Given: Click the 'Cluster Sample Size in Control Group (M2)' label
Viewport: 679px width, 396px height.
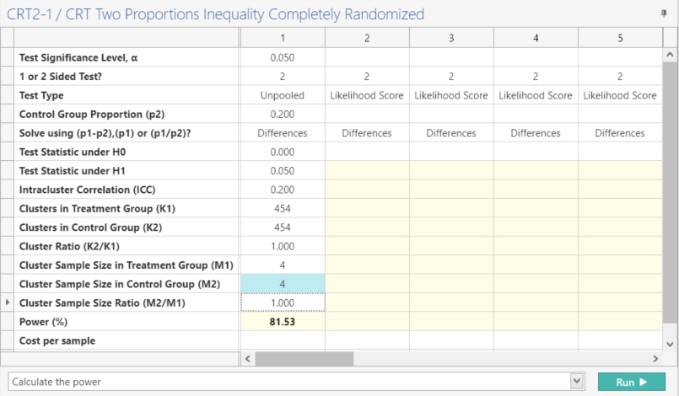Looking at the screenshot, I should [x=120, y=284].
